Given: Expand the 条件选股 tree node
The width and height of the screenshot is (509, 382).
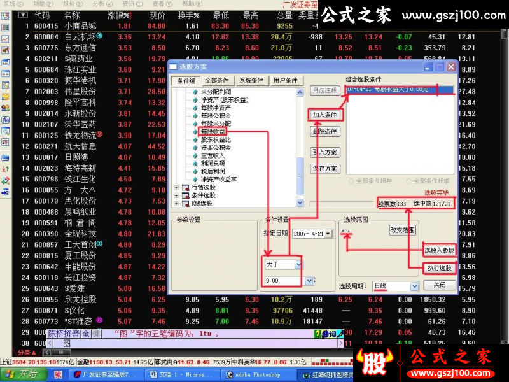Looking at the screenshot, I should 176,195.
